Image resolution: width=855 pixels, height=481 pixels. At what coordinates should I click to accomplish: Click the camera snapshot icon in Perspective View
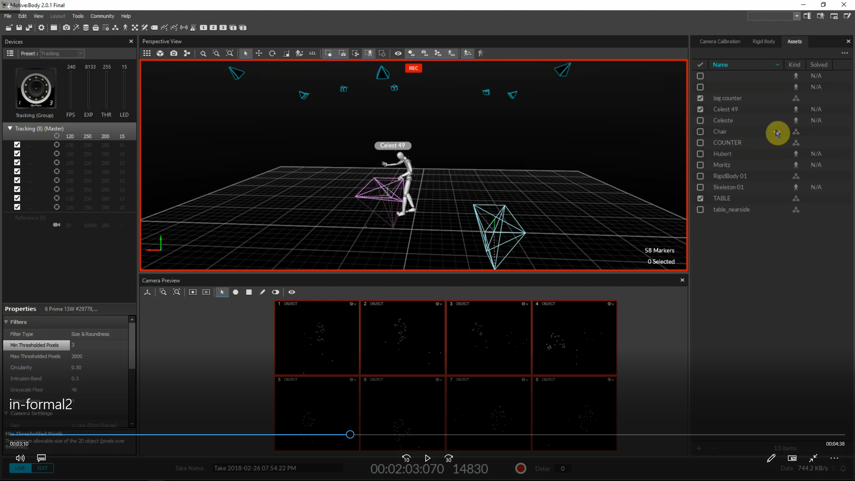coord(174,53)
